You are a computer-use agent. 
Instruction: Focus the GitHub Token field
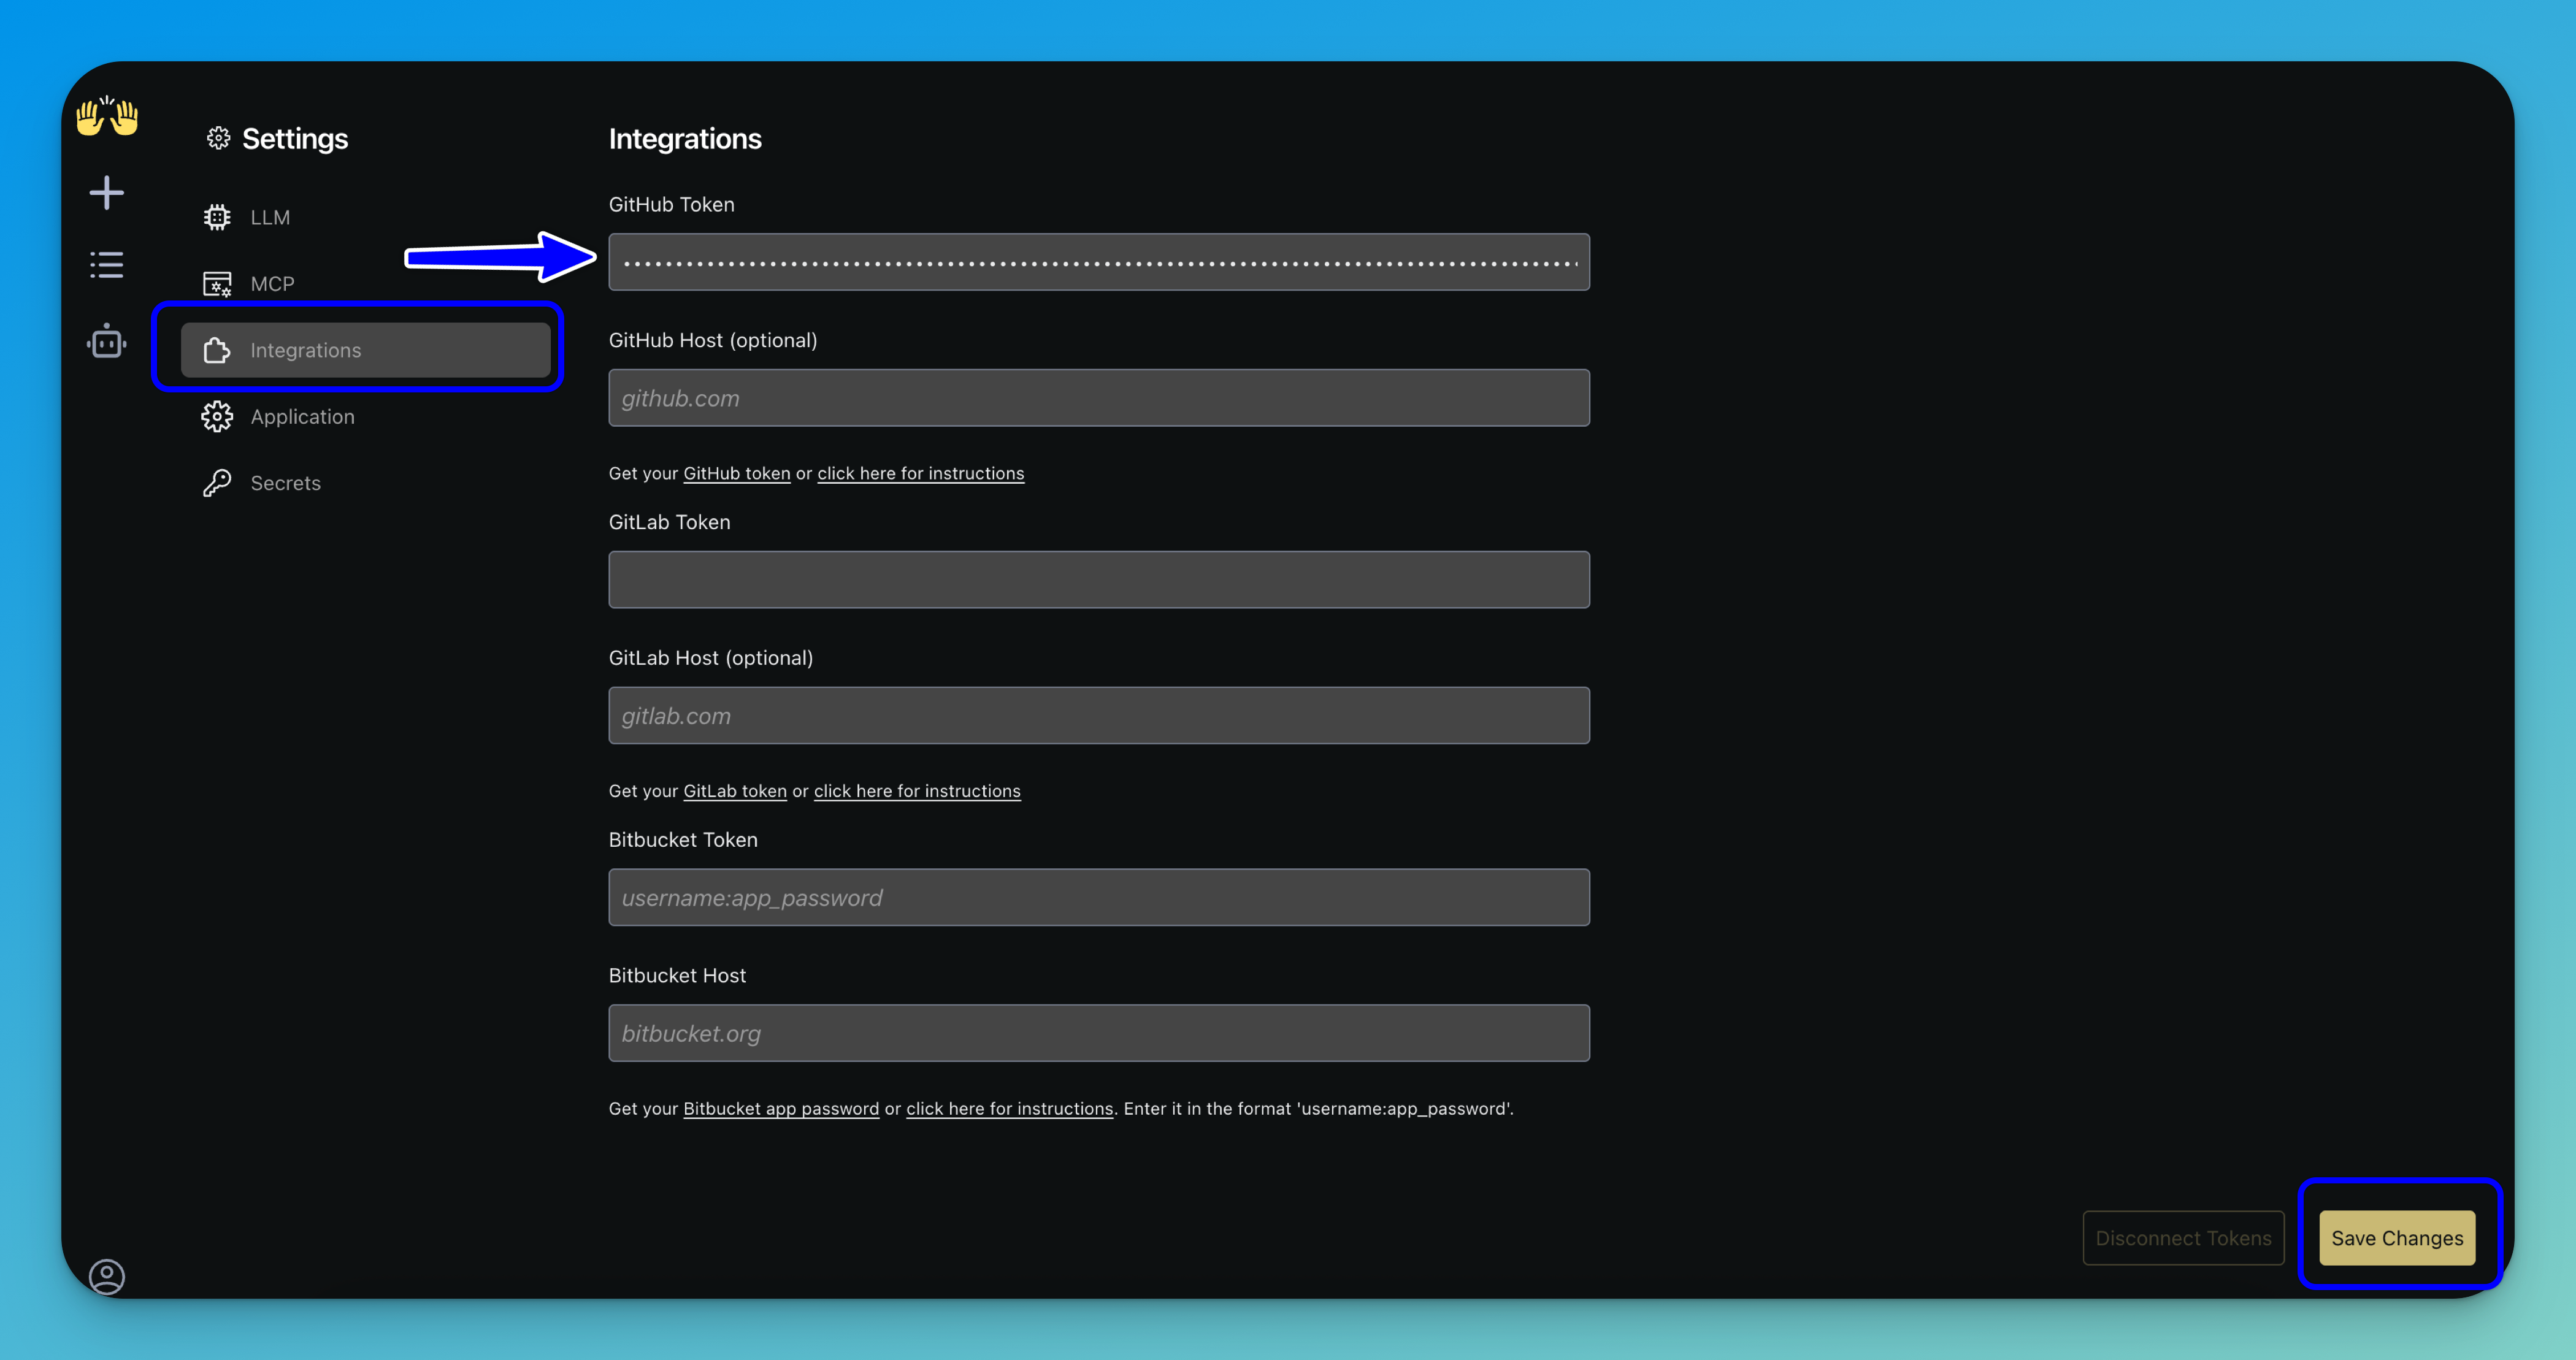pos(1098,262)
